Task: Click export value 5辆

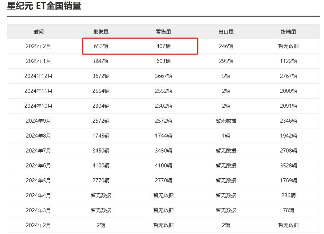Action: point(226,76)
